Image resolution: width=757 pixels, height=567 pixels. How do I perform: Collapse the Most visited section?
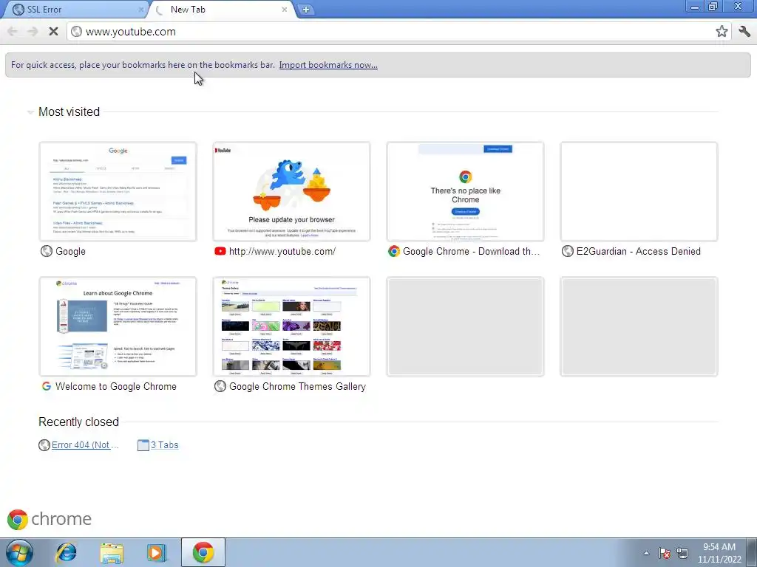[x=30, y=112]
